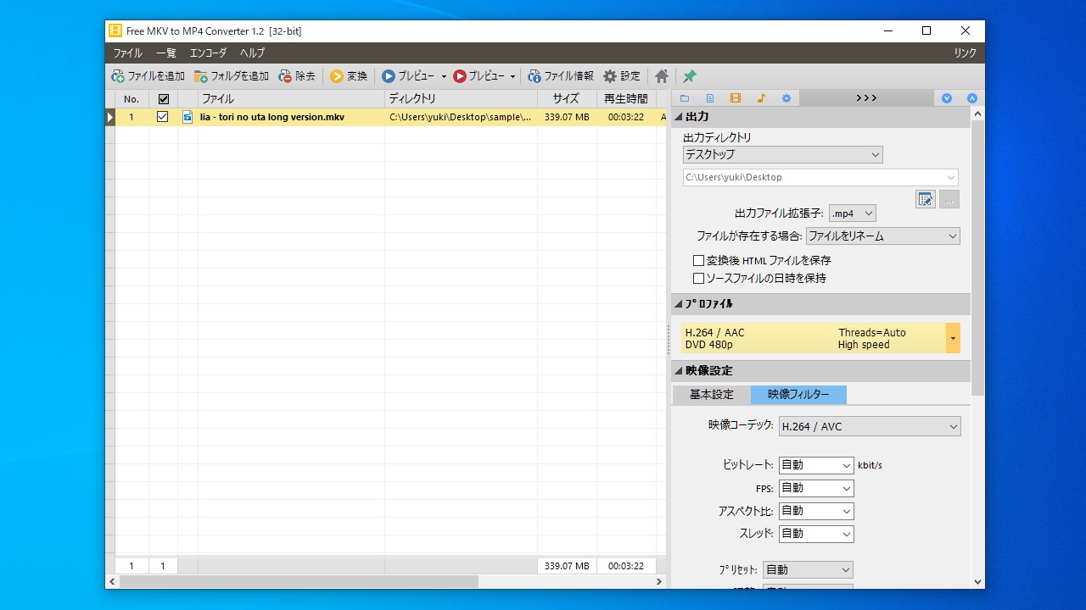The width and height of the screenshot is (1086, 610).
Task: Click the home icon in toolbar
Action: (662, 76)
